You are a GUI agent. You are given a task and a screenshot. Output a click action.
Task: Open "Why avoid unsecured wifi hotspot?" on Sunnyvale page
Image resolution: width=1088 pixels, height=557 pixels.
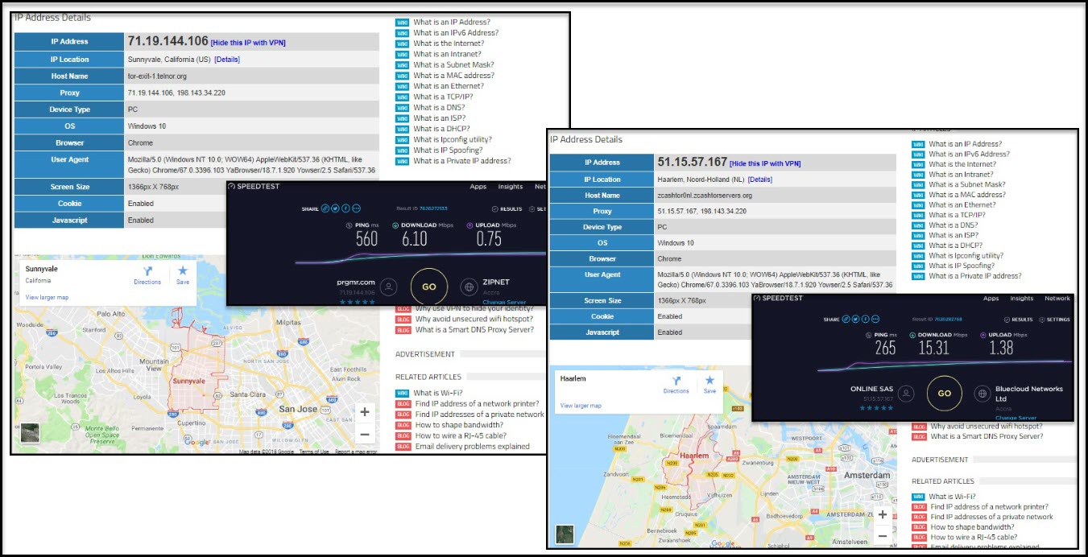pyautogui.click(x=474, y=319)
